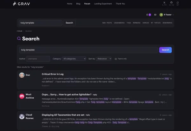Open the Tags tab
191x131 pixels.
129,23
